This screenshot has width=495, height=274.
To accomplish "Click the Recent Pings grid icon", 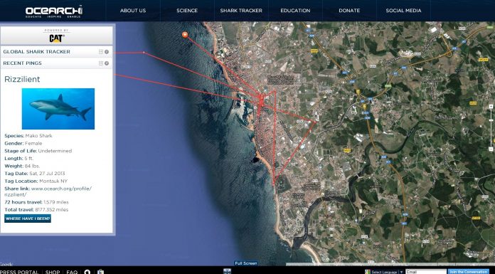I will [x=101, y=63].
